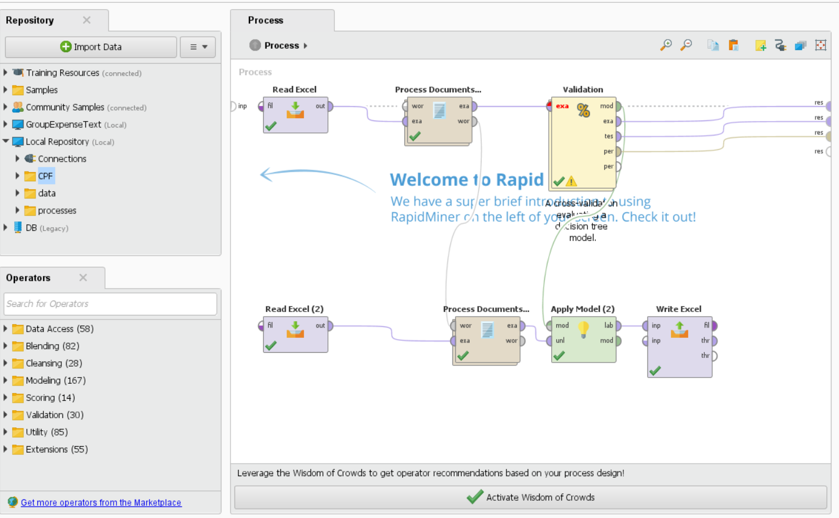Click the Marketplace globe icon
Screen dimensions: 839x518
pos(13,503)
